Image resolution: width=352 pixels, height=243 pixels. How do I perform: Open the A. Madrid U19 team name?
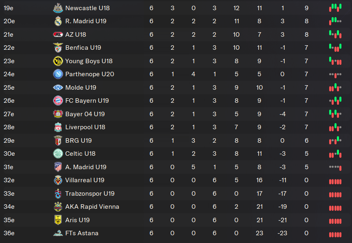[x=86, y=167]
